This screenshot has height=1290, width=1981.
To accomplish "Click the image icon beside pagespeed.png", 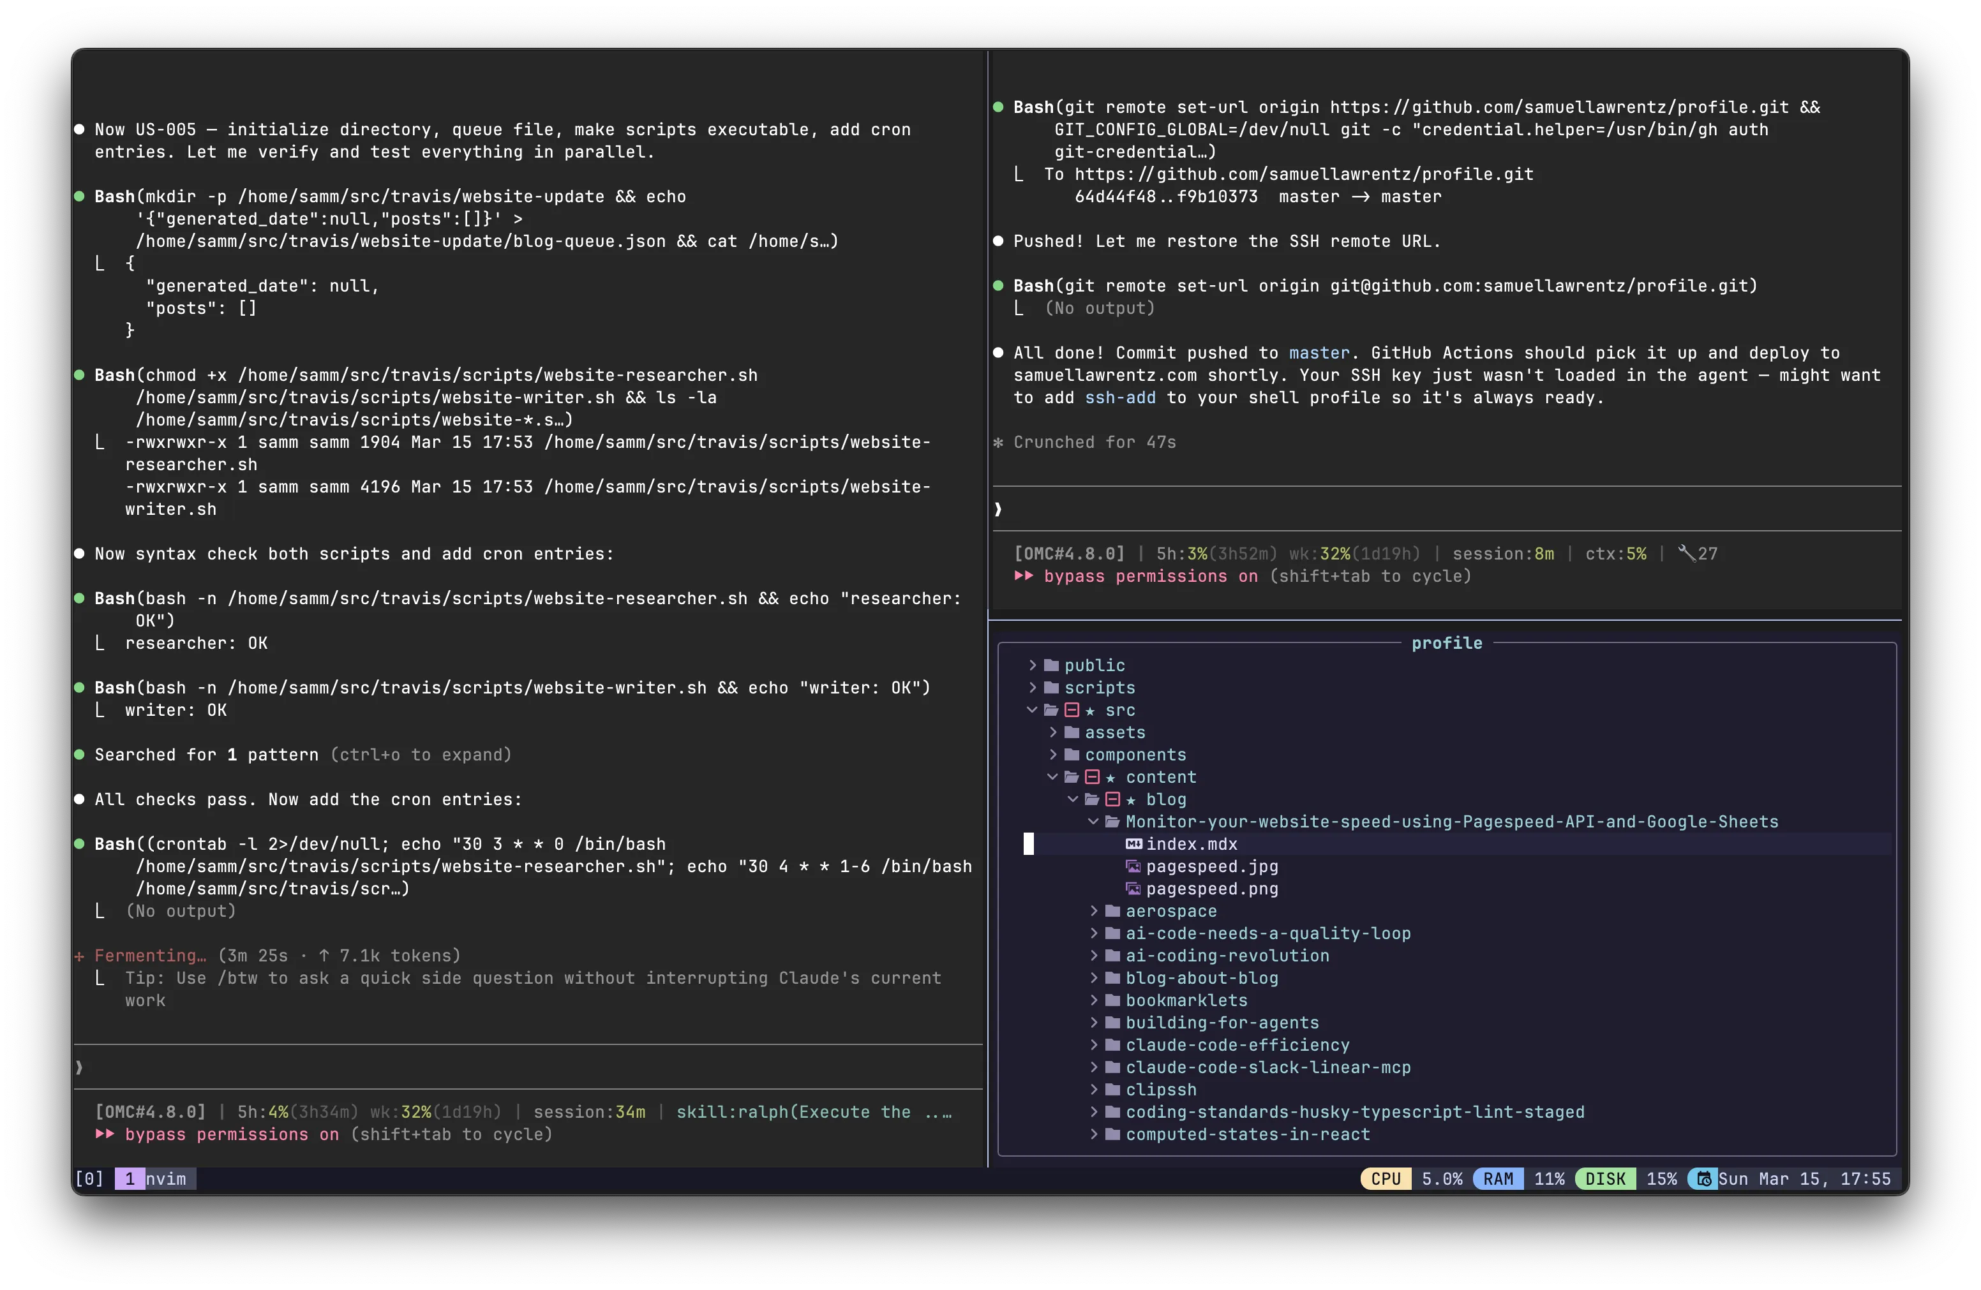I will point(1133,889).
